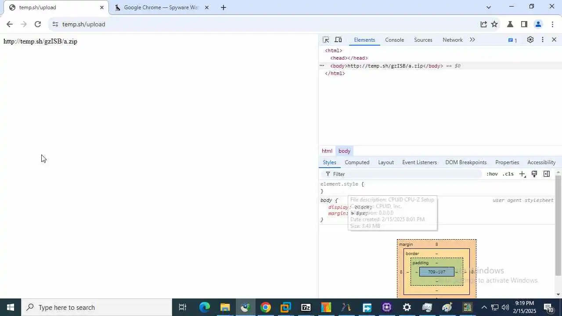Open File Explorer from the taskbar

pos(225,307)
